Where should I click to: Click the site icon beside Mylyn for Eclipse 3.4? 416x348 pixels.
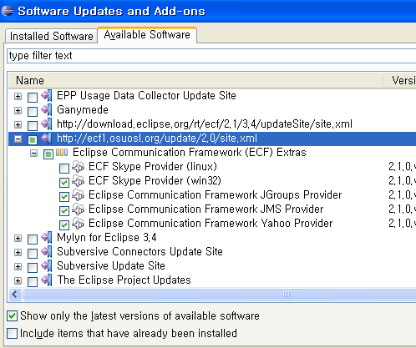coord(47,238)
